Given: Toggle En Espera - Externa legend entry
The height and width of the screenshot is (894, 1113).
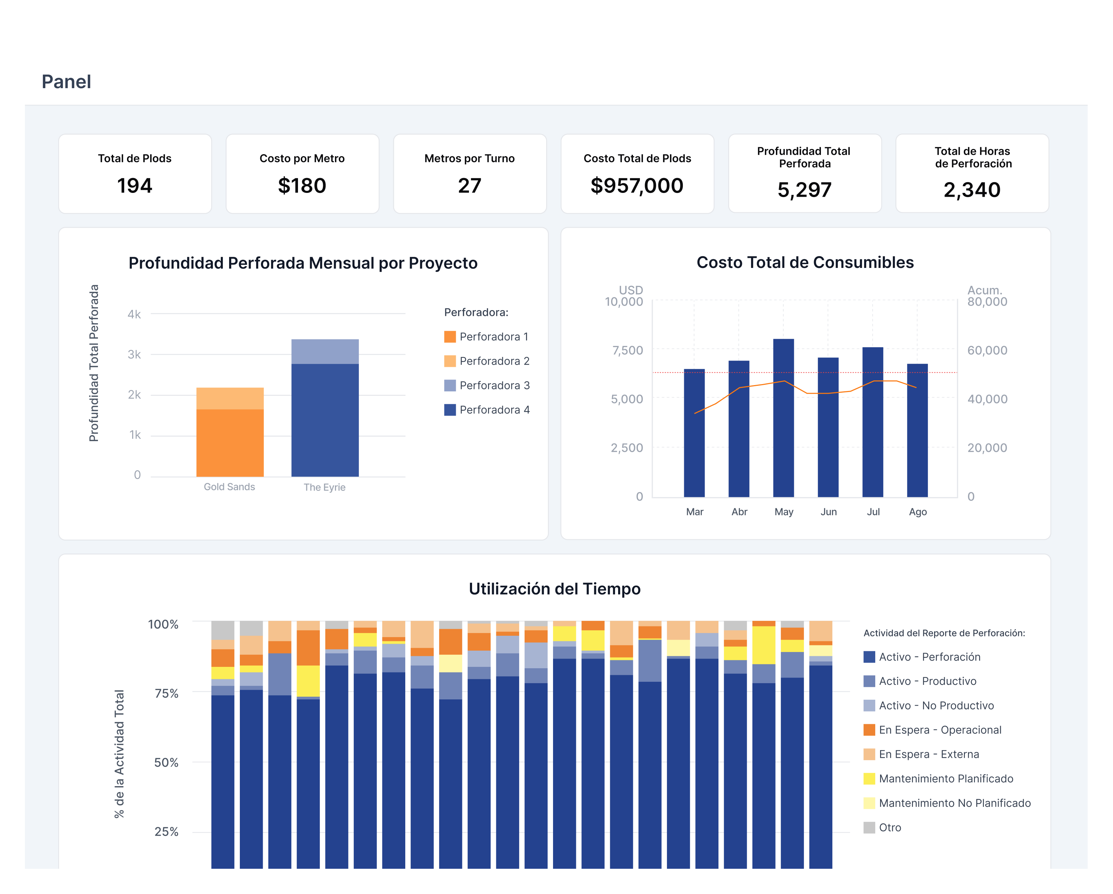Looking at the screenshot, I should [x=921, y=754].
